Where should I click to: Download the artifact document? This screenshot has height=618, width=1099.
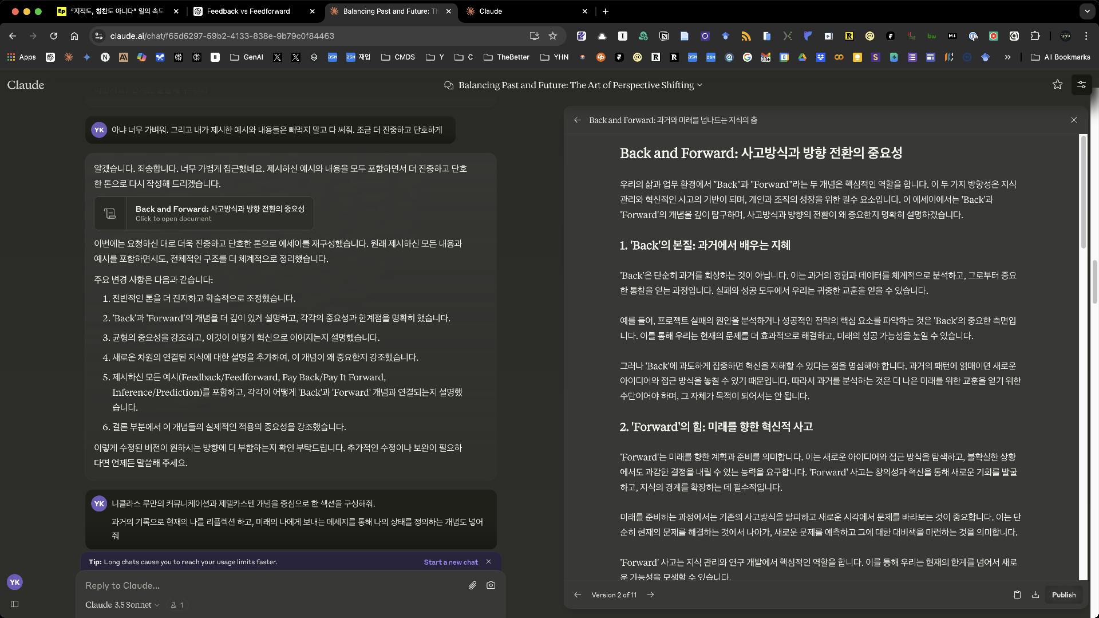[1035, 595]
